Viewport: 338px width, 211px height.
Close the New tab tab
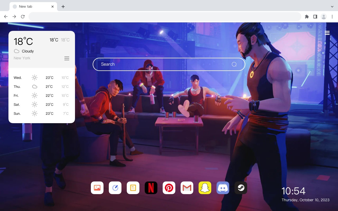pyautogui.click(x=53, y=7)
